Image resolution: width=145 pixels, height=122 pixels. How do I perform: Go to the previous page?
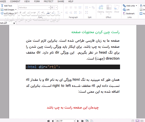coord(53,121)
